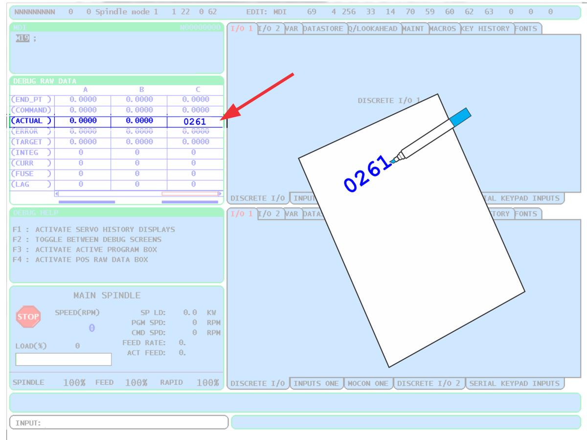Select DISCRETE I/O sub-tab in lower panel
This screenshot has height=440, width=587.
coord(258,384)
